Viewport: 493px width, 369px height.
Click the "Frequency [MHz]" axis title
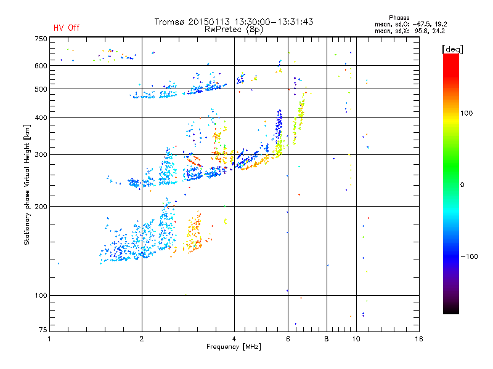(x=234, y=347)
